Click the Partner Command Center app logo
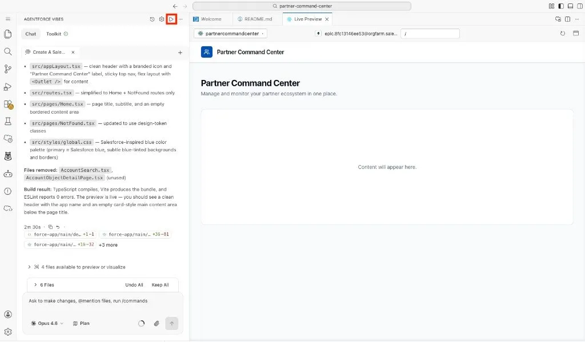This screenshot has height=342, width=585. (207, 52)
